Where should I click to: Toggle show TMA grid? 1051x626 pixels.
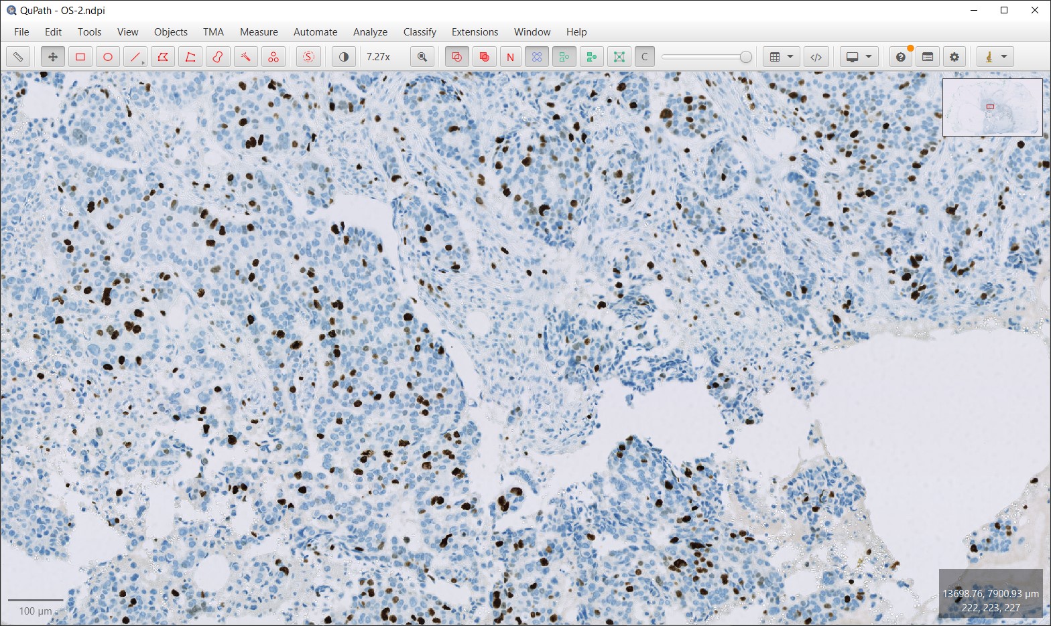[537, 57]
